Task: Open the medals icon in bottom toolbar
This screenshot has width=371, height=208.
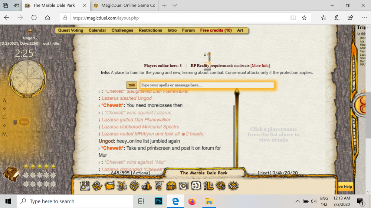Action: pos(85,186)
